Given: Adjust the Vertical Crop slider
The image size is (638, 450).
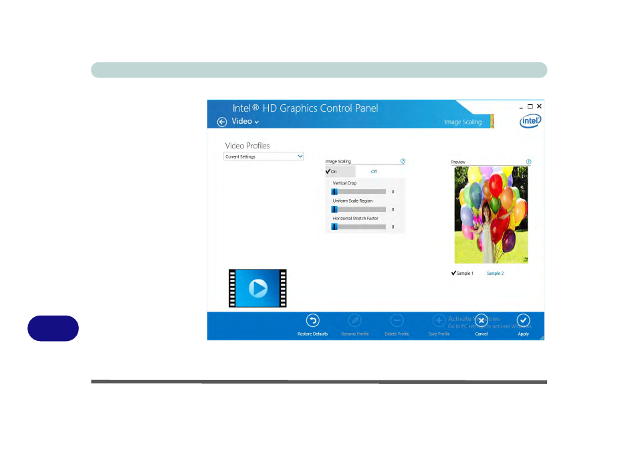Looking at the screenshot, I should 358,192.
